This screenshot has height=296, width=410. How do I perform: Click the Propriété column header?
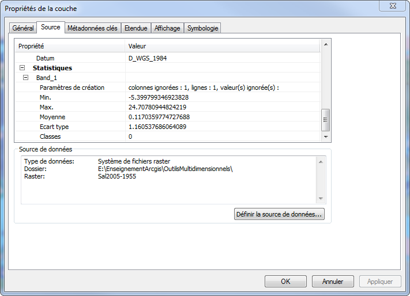point(69,45)
